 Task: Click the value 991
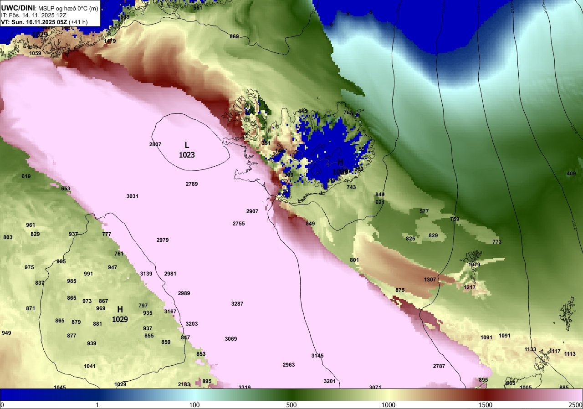[x=88, y=274]
